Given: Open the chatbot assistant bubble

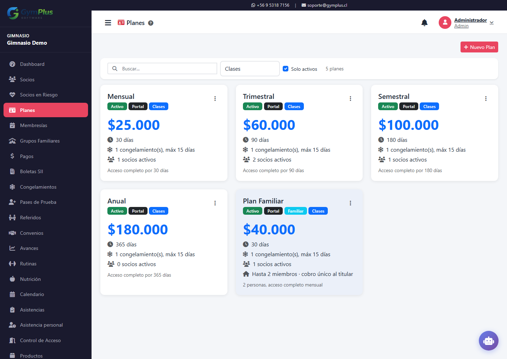Looking at the screenshot, I should tap(489, 341).
